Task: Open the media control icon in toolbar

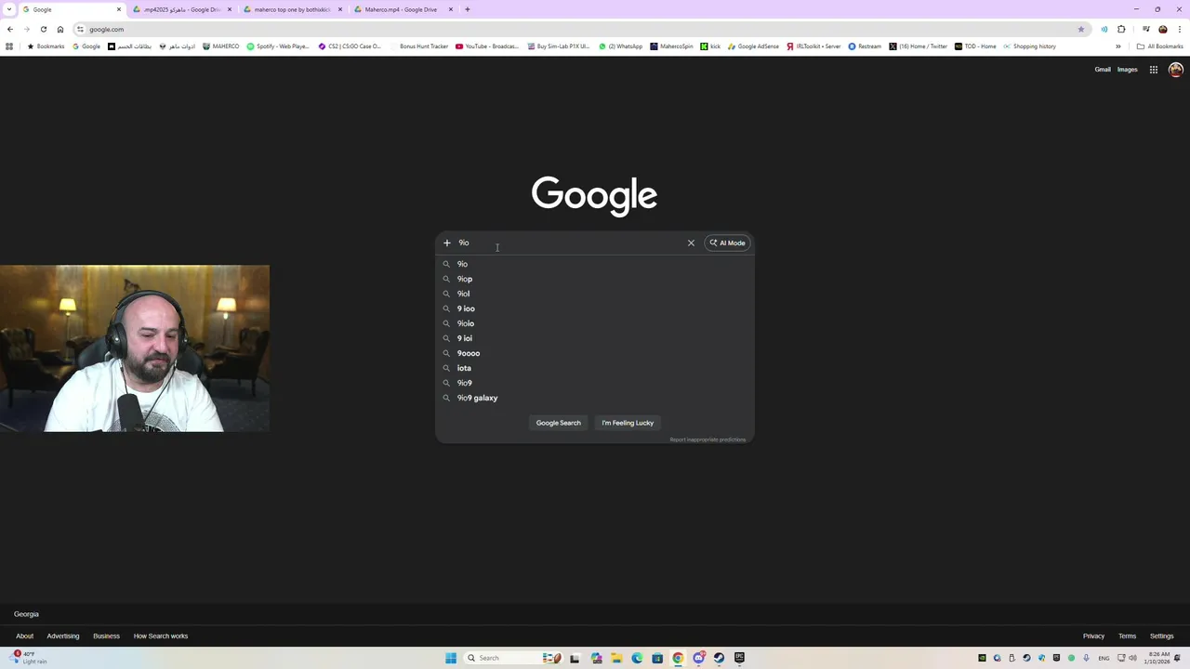Action: click(1145, 29)
